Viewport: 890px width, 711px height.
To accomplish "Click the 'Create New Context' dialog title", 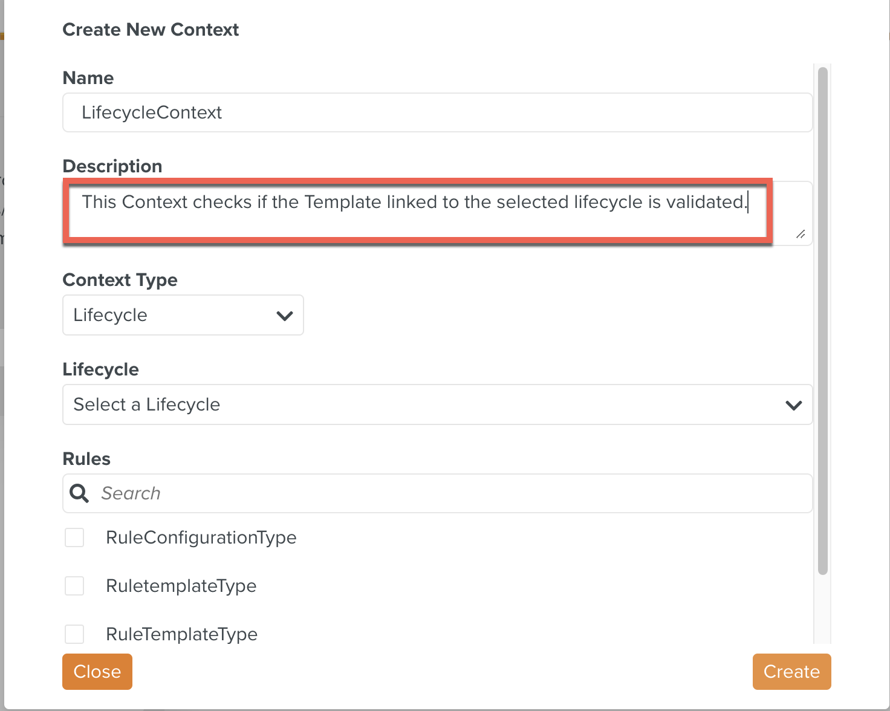I will click(151, 30).
